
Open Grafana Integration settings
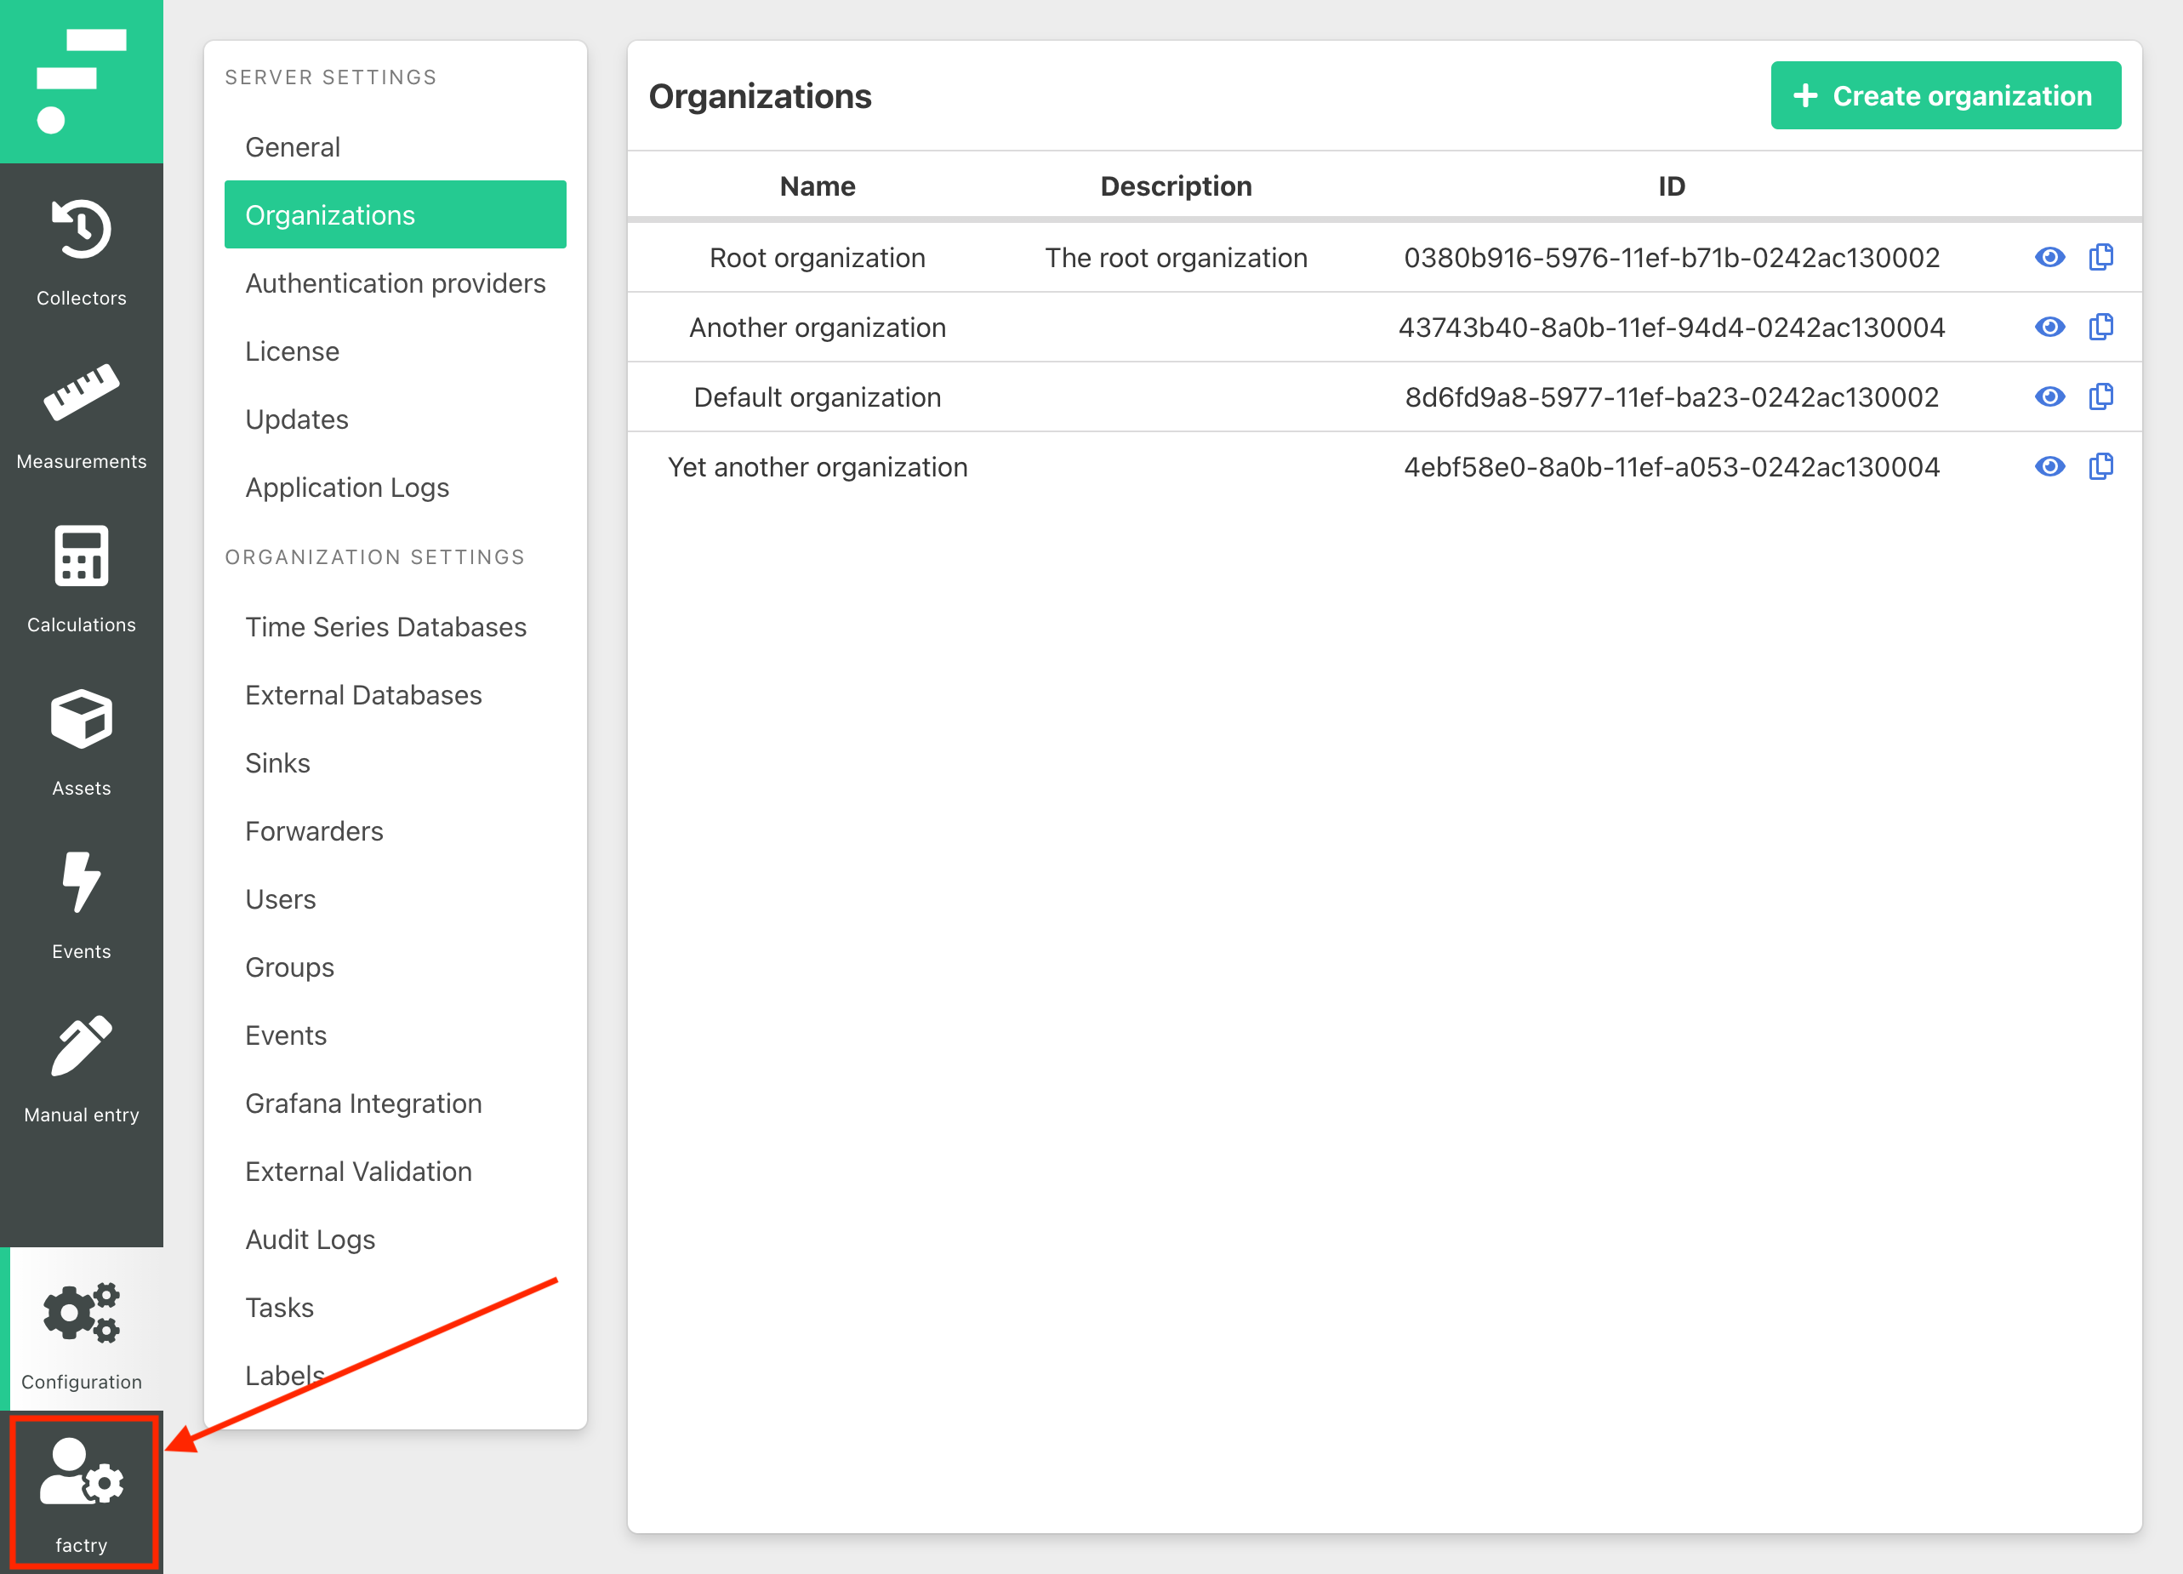(x=395, y=1104)
